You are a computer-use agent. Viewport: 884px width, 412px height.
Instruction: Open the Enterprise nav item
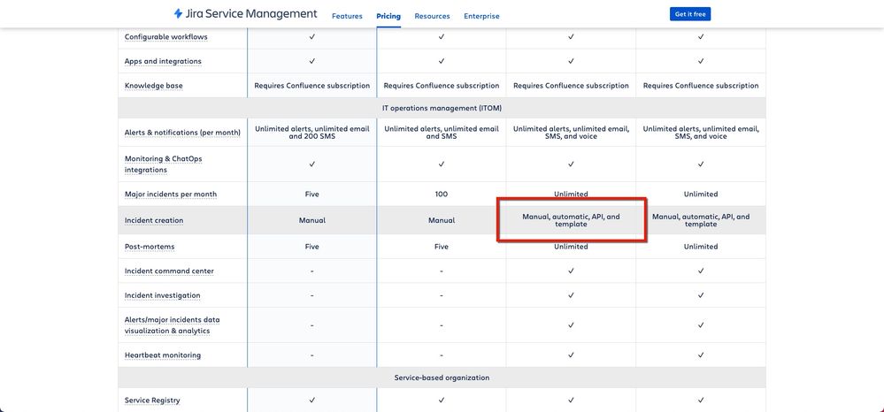coord(481,16)
